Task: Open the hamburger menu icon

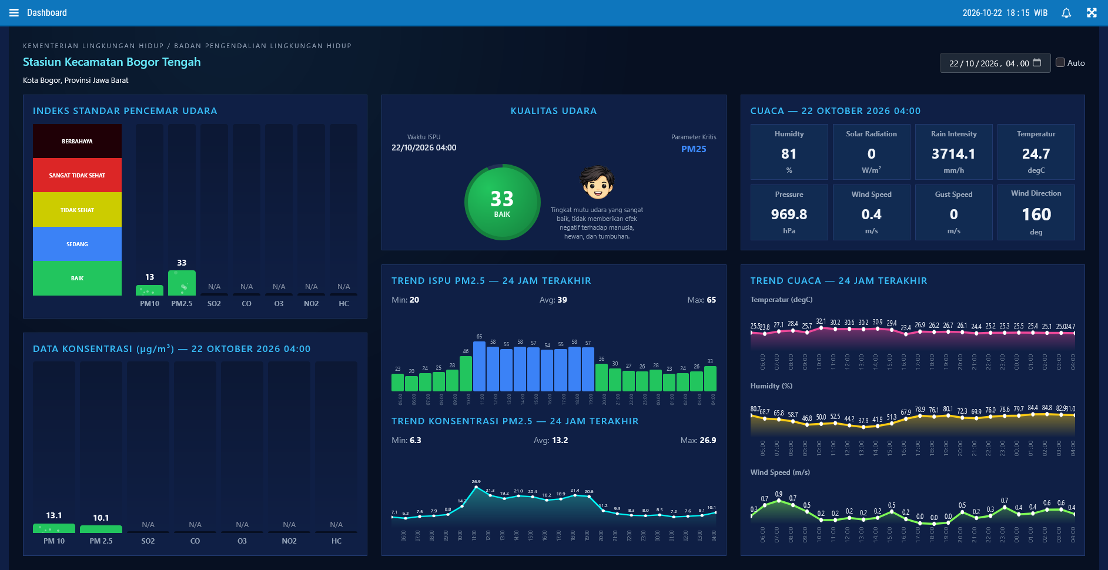Action: point(14,13)
